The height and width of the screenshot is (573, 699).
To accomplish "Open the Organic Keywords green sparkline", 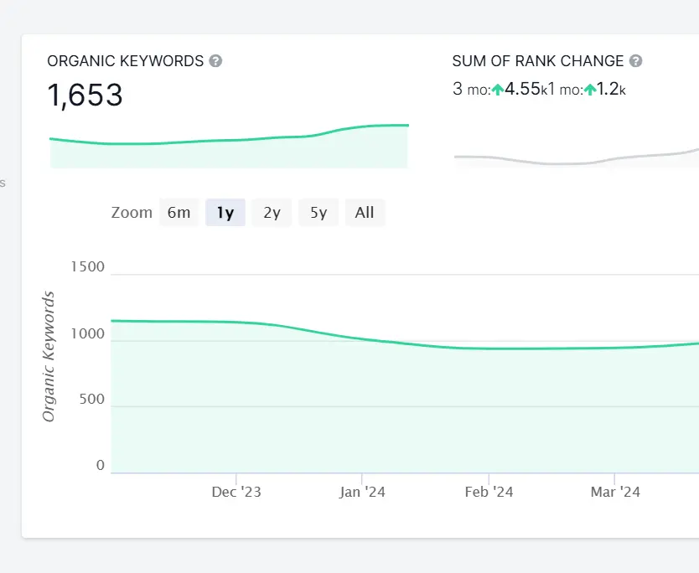I will tap(229, 147).
